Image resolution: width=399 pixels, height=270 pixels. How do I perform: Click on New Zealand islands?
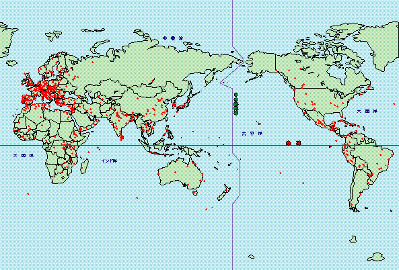(x=225, y=193)
